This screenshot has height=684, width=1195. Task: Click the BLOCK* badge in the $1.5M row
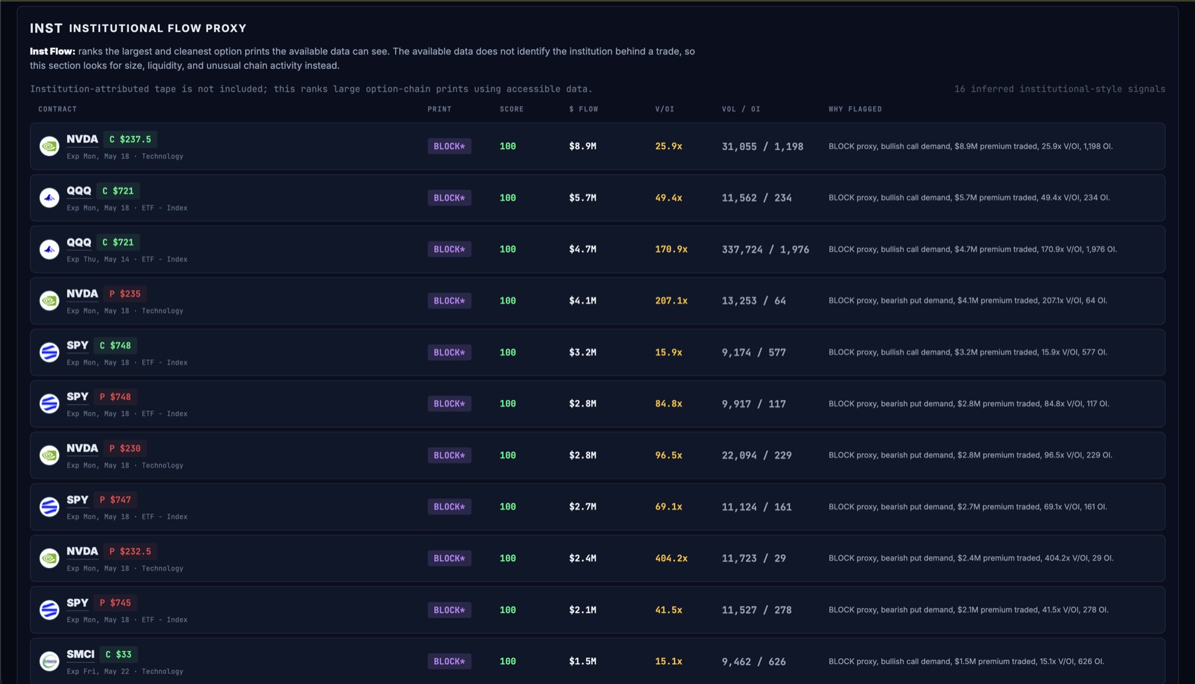449,661
